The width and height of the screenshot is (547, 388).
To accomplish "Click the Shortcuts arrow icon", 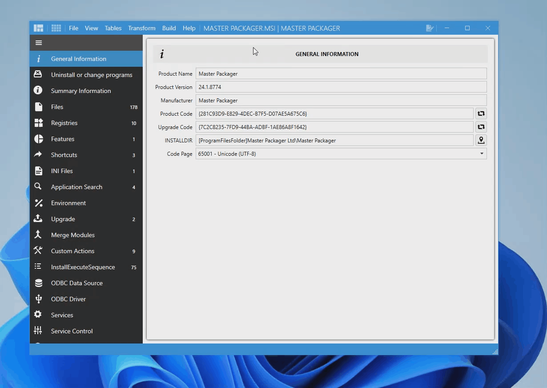I will (x=38, y=154).
